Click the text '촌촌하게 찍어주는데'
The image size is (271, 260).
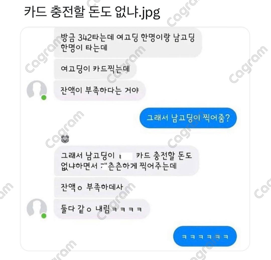142,166
